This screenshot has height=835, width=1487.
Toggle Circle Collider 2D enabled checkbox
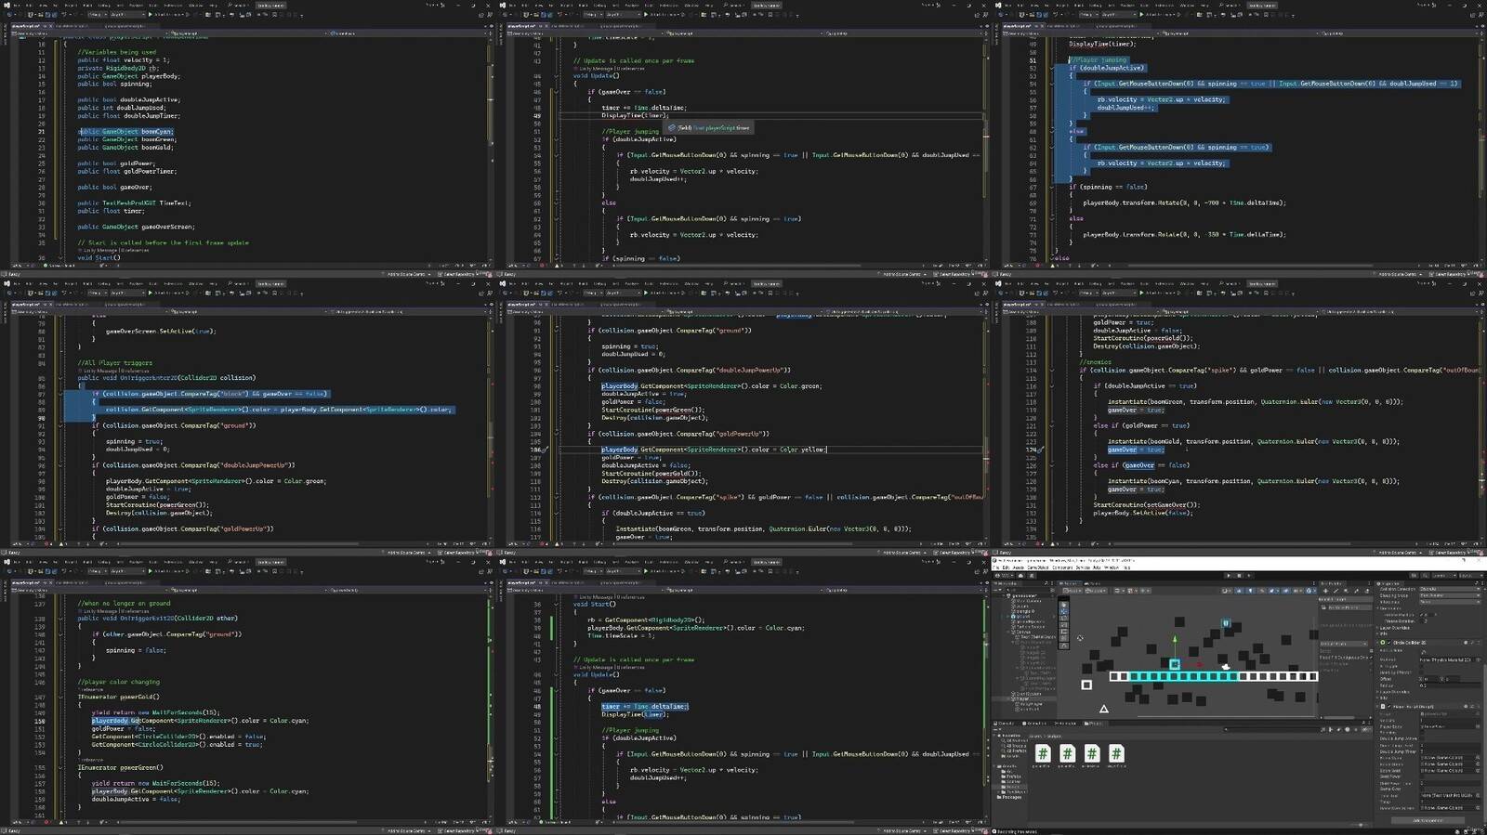[x=1388, y=643]
